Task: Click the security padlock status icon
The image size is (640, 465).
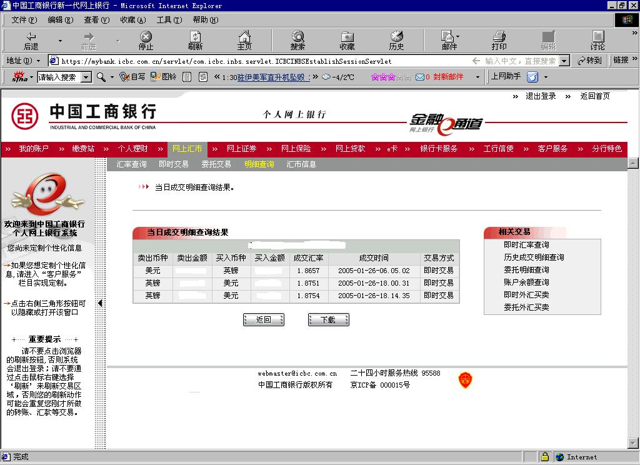Action: click(545, 457)
